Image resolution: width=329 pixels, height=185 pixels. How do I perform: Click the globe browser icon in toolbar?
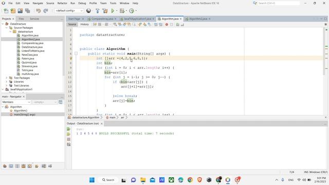point(89,11)
